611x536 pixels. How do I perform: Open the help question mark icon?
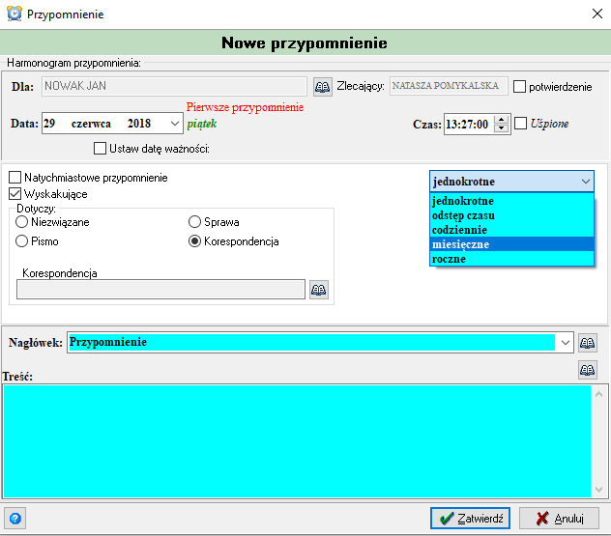15,518
